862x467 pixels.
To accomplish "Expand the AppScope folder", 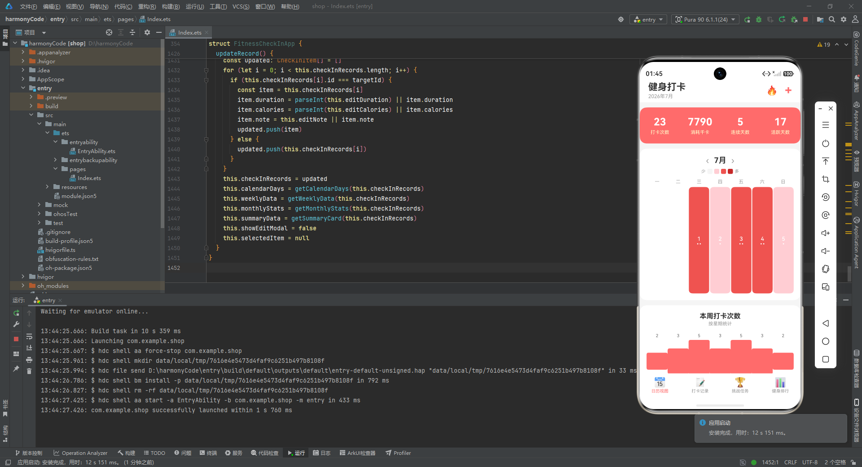I will point(23,79).
